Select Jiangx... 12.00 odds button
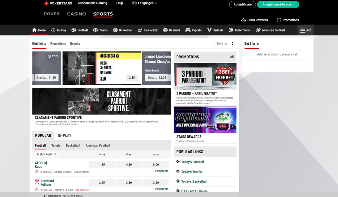Viewport: 338px width, 197px height. 157,78
